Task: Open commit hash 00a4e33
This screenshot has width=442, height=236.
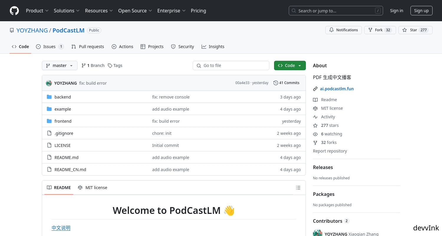Action: pyautogui.click(x=242, y=83)
